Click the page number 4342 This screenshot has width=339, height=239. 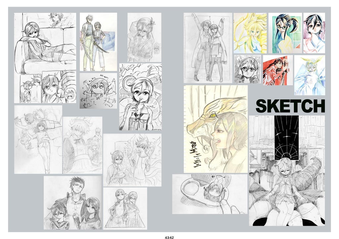[x=169, y=237]
